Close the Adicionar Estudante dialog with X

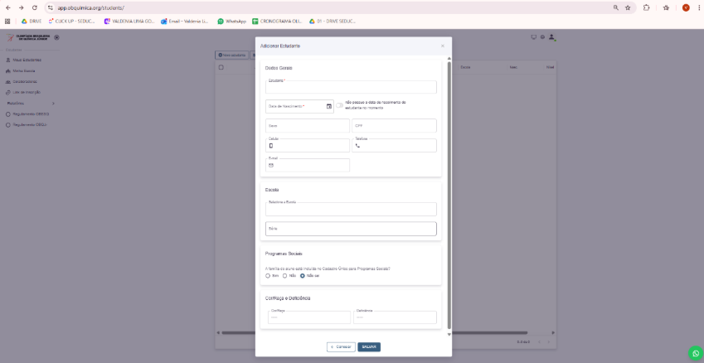click(442, 46)
